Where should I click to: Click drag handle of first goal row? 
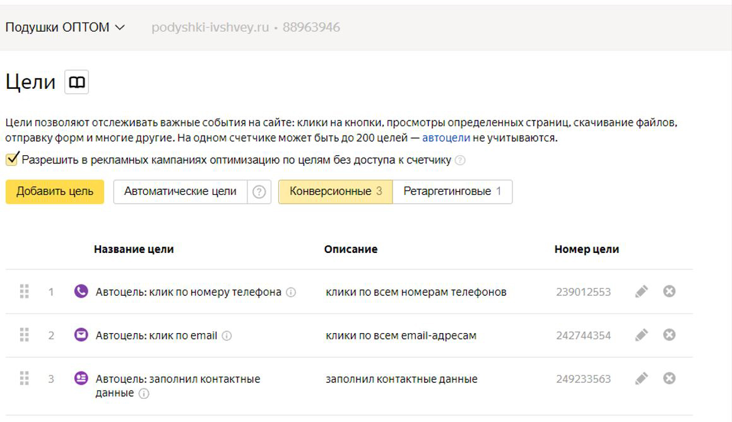pyautogui.click(x=25, y=291)
